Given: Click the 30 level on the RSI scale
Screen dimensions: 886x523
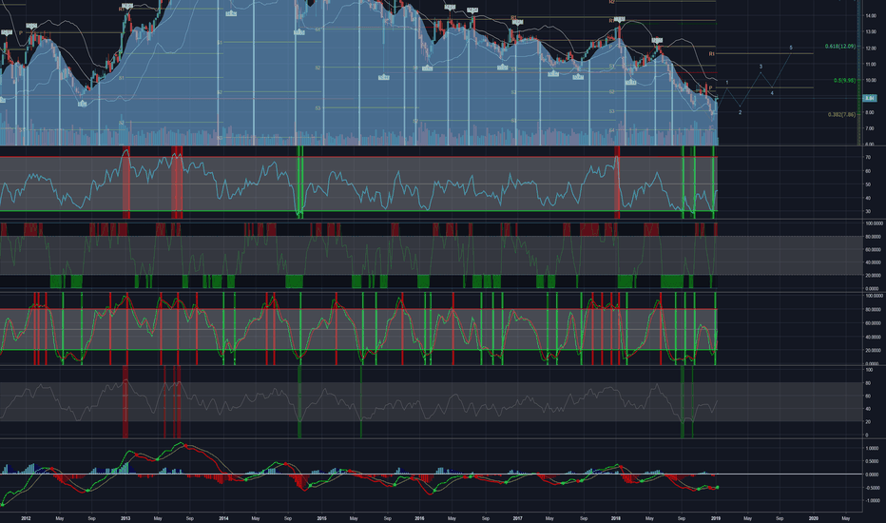Looking at the screenshot, I should [867, 211].
